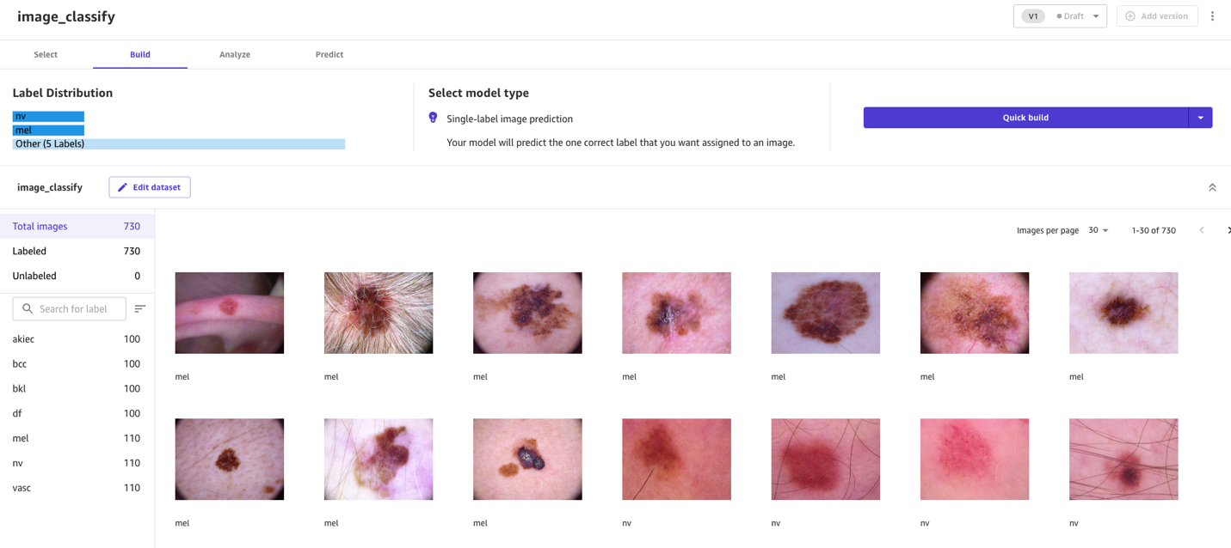Open the three-dot more options menu
The height and width of the screenshot is (548, 1231).
[x=1212, y=16]
